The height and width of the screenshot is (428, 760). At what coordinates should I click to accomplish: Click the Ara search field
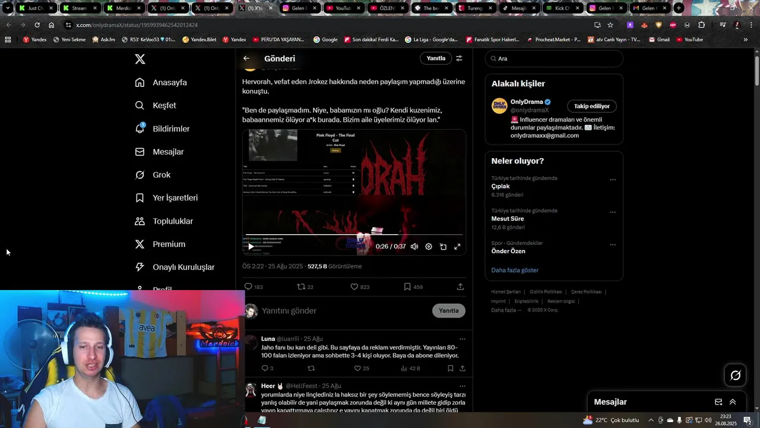tap(554, 58)
